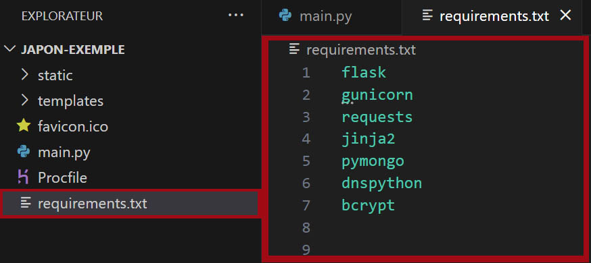591x263 pixels.
Task: Click the text file icon on requirements.txt tab
Action: (x=427, y=16)
